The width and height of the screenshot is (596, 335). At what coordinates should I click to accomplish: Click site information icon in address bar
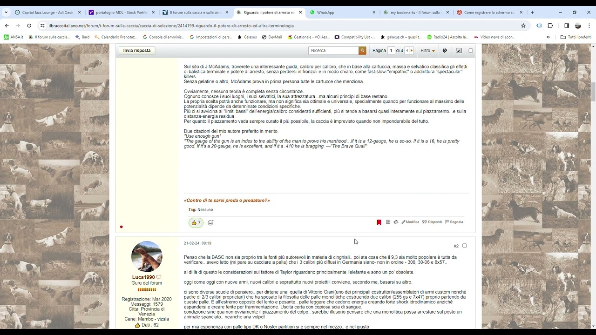click(x=42, y=26)
